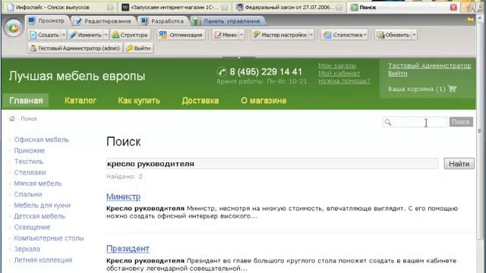Open the Мебель для кухни category
Viewport: 486px width, 273px height.
point(43,206)
